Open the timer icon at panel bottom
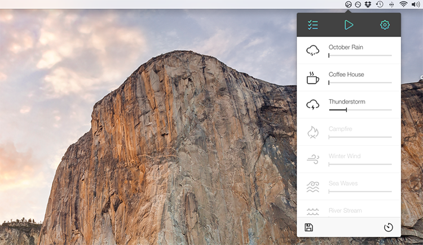The width and height of the screenshot is (423, 245). (x=388, y=228)
